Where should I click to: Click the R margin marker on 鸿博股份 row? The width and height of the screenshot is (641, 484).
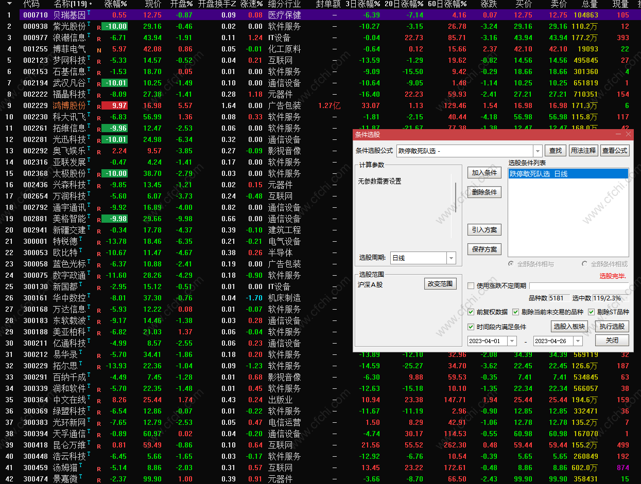click(x=99, y=106)
